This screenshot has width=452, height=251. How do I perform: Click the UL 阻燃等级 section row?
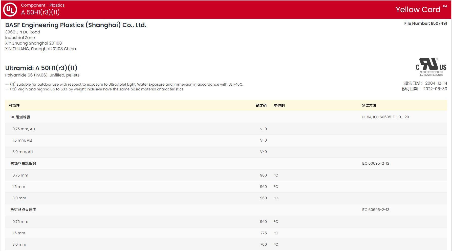[226, 117]
